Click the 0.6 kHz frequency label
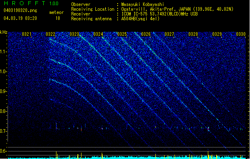The width and height of the screenshot is (250, 159). pos(3,151)
